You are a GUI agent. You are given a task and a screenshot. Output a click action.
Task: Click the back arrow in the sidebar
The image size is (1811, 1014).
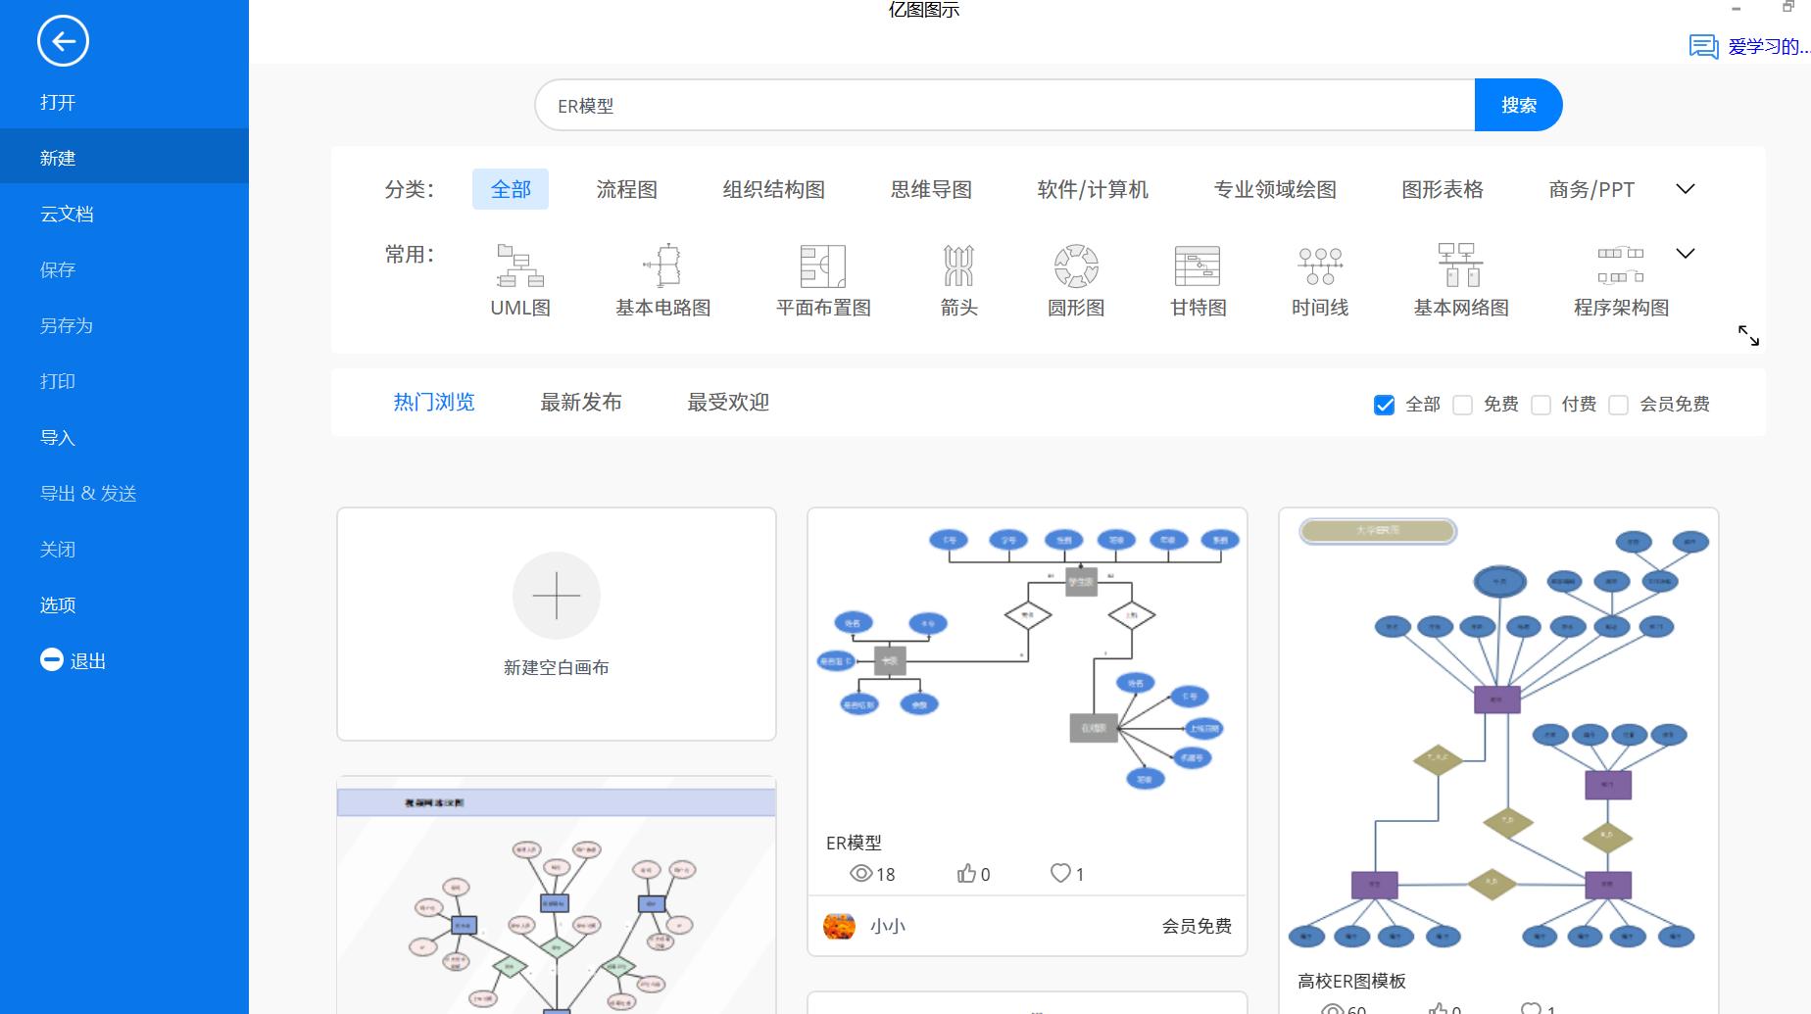pos(62,41)
